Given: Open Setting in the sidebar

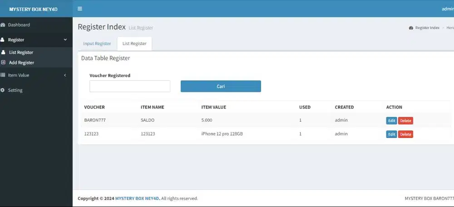Looking at the screenshot, I should pos(15,90).
